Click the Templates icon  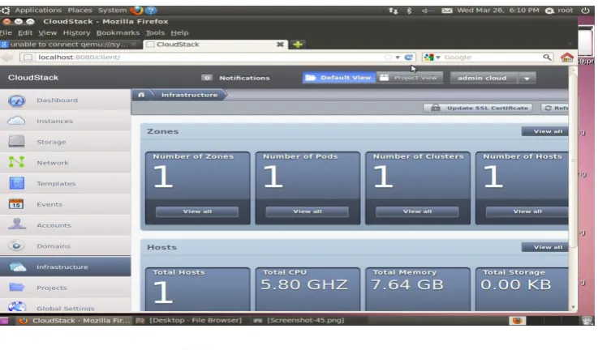point(16,183)
